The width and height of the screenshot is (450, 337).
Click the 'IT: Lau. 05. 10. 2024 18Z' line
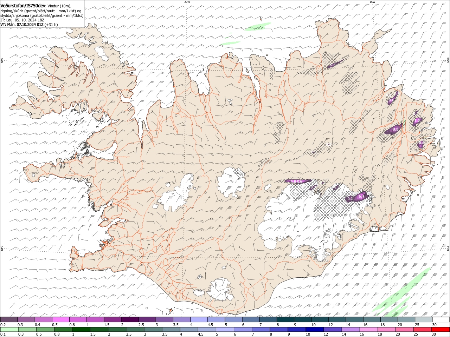point(22,20)
